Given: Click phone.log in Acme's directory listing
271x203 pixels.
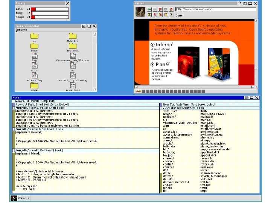Looking at the screenshot, I should tap(207, 138).
